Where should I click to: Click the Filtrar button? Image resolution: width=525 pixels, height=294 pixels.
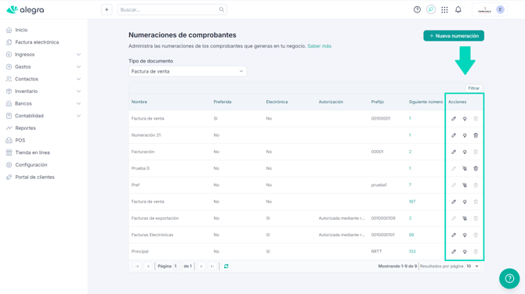pyautogui.click(x=473, y=88)
